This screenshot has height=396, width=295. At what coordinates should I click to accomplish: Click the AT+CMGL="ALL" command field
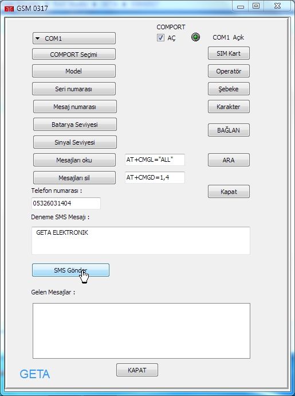155,160
